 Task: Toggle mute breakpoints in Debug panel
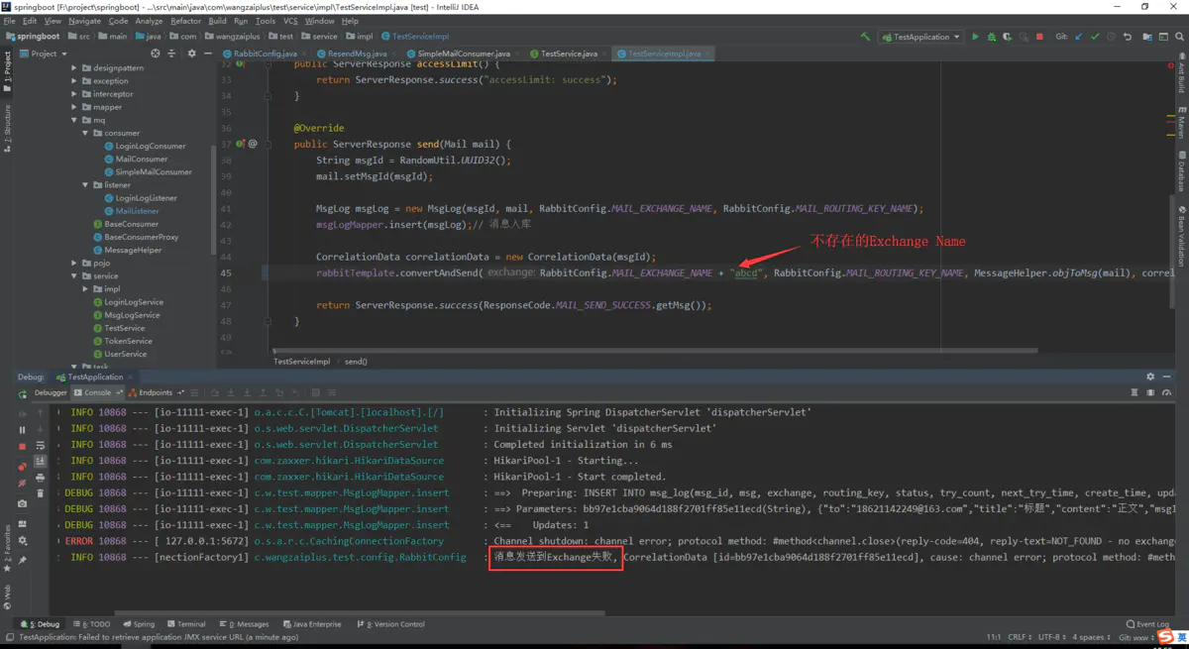(22, 482)
